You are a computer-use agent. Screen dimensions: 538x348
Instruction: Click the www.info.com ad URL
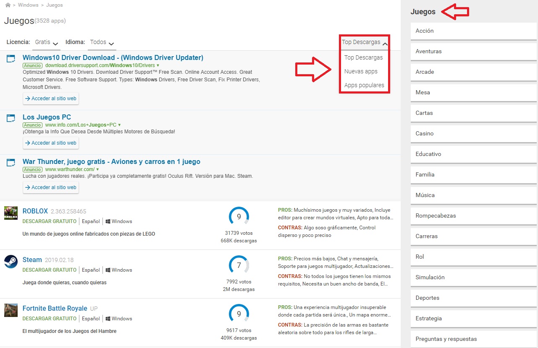(x=81, y=125)
